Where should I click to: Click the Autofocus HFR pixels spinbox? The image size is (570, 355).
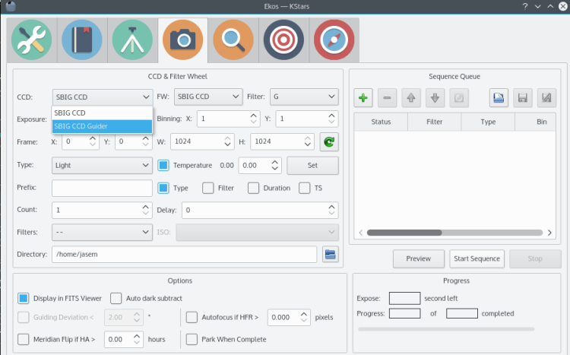(x=289, y=318)
